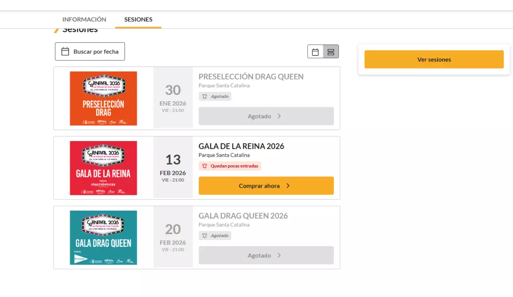This screenshot has width=513, height=297.
Task: Open Gala Drag Queen poster thumbnail
Action: [103, 237]
